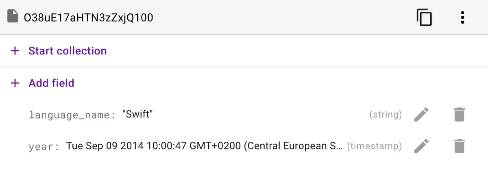This screenshot has height=186, width=488.
Task: Click the plus icon next to Start collection
Action: click(x=15, y=51)
